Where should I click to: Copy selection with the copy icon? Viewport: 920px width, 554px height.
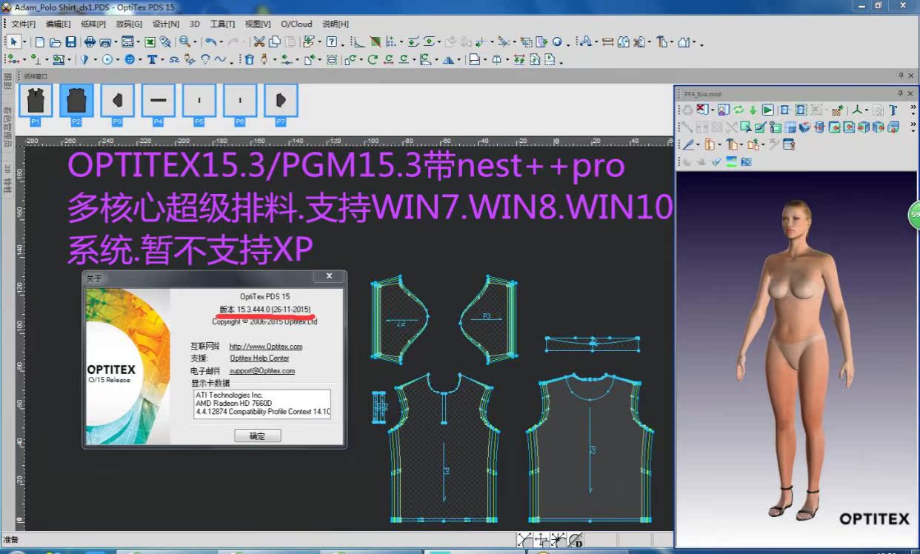274,42
